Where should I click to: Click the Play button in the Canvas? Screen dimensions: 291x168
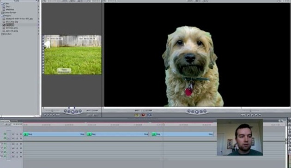coord(197,111)
